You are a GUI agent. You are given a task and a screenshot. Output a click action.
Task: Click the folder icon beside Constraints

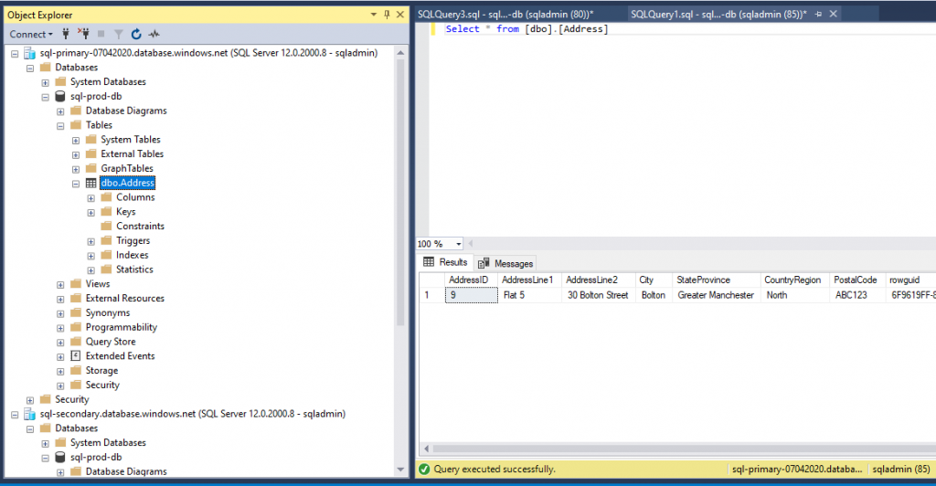(106, 226)
